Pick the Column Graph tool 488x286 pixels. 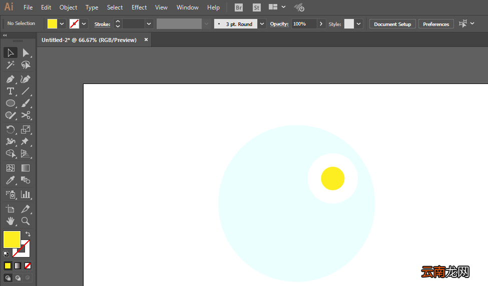click(x=26, y=194)
